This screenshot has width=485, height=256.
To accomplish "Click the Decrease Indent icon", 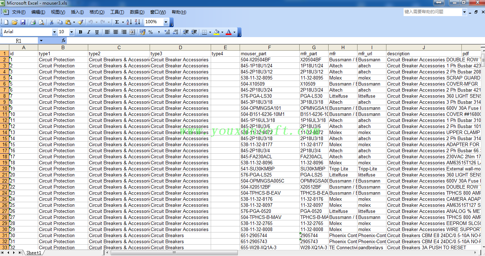I will (x=186, y=32).
